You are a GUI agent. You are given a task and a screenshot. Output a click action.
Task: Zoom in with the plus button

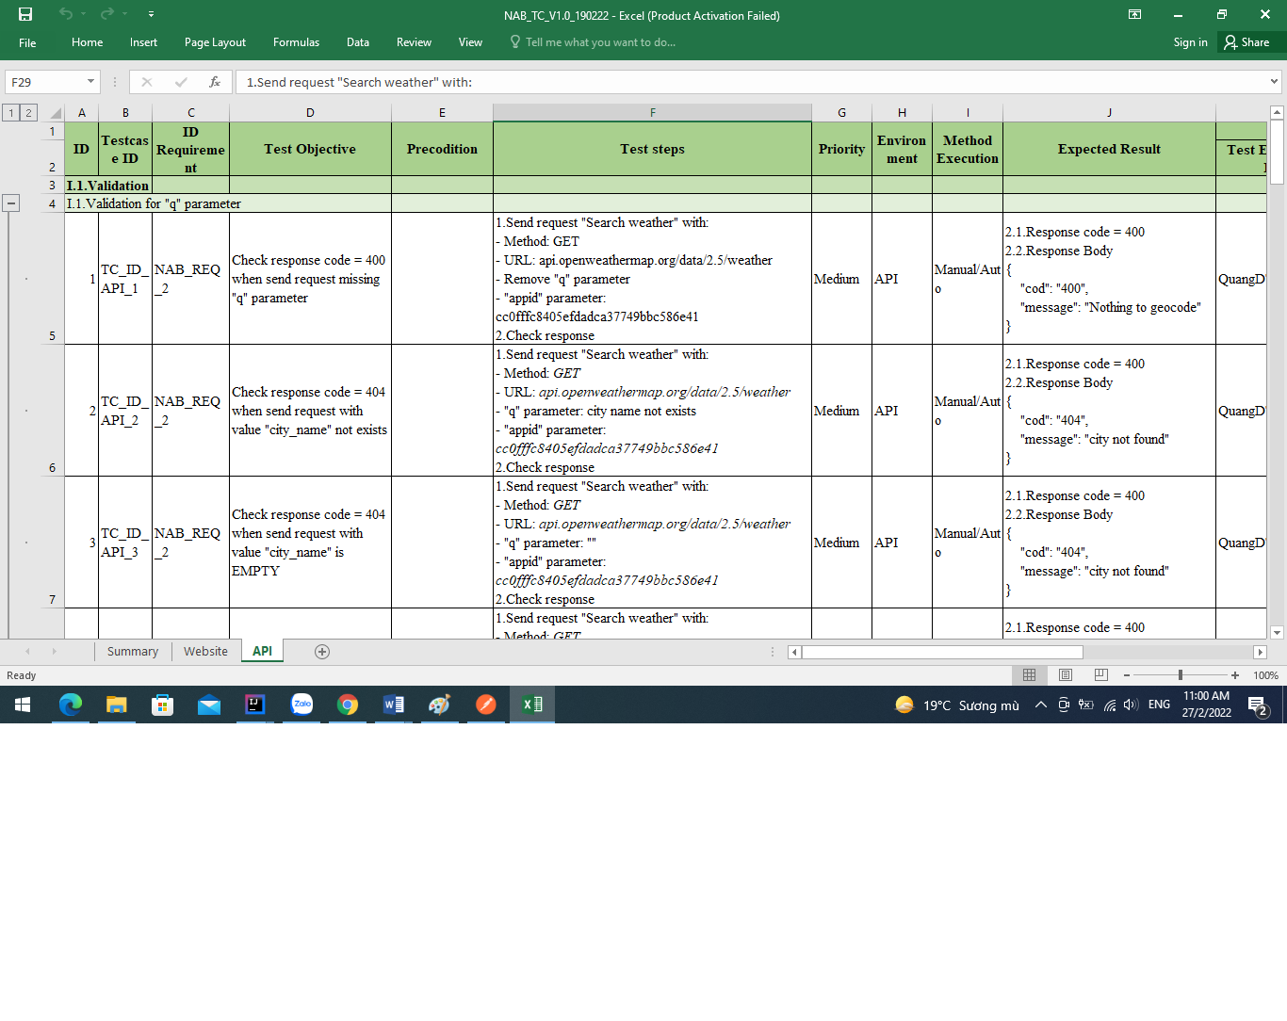pos(1235,675)
